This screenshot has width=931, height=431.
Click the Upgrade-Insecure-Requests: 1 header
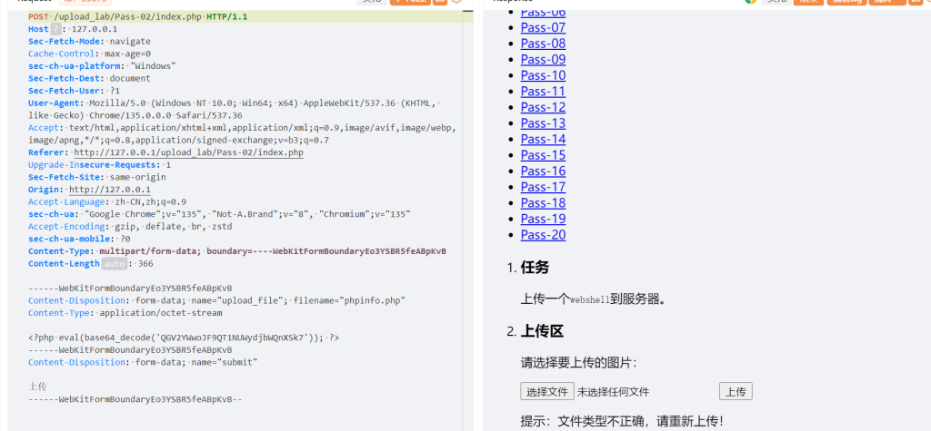tap(99, 165)
